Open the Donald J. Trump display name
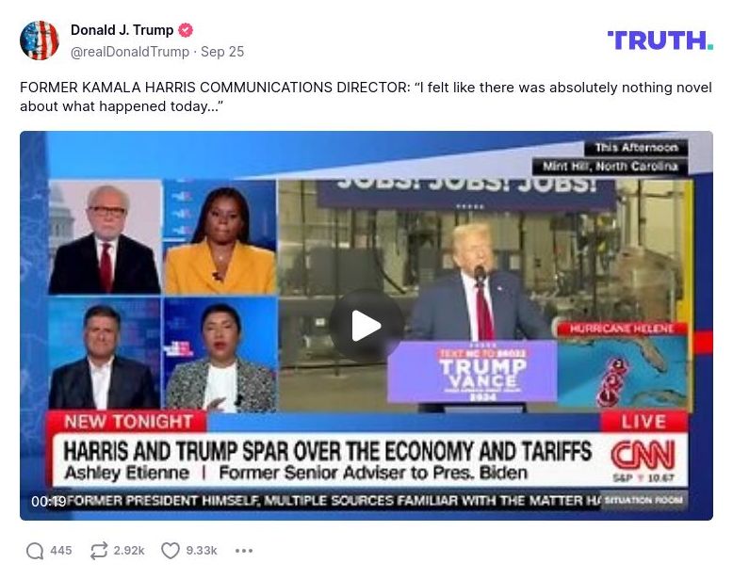The image size is (733, 579). (122, 30)
